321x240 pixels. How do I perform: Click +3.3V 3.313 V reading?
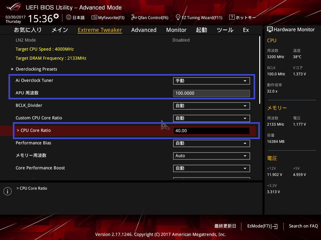(273, 192)
